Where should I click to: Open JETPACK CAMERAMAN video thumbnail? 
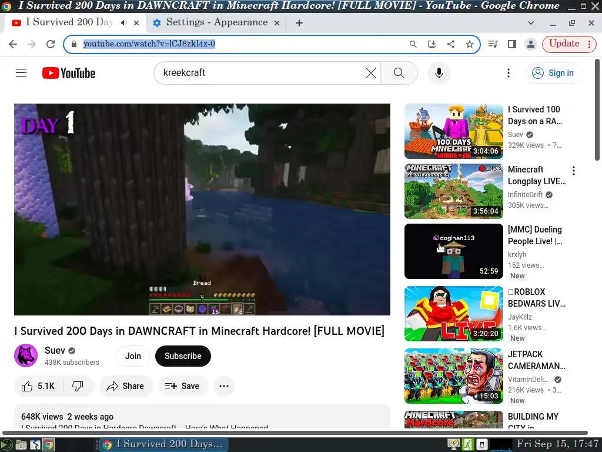click(453, 376)
